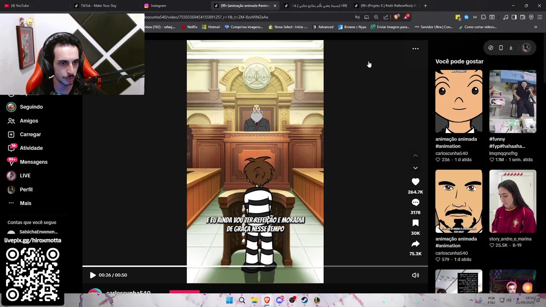
Task: Go to the previous video with up chevron
Action: tap(415, 156)
